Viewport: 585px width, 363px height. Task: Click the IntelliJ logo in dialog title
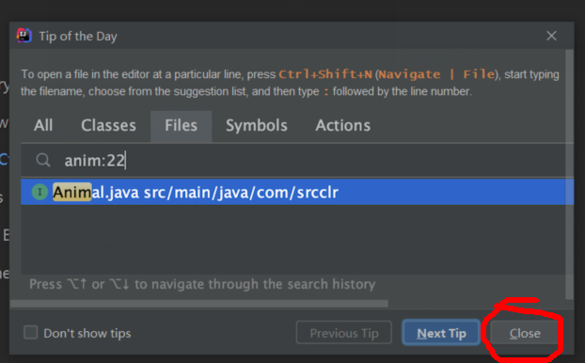(x=24, y=36)
